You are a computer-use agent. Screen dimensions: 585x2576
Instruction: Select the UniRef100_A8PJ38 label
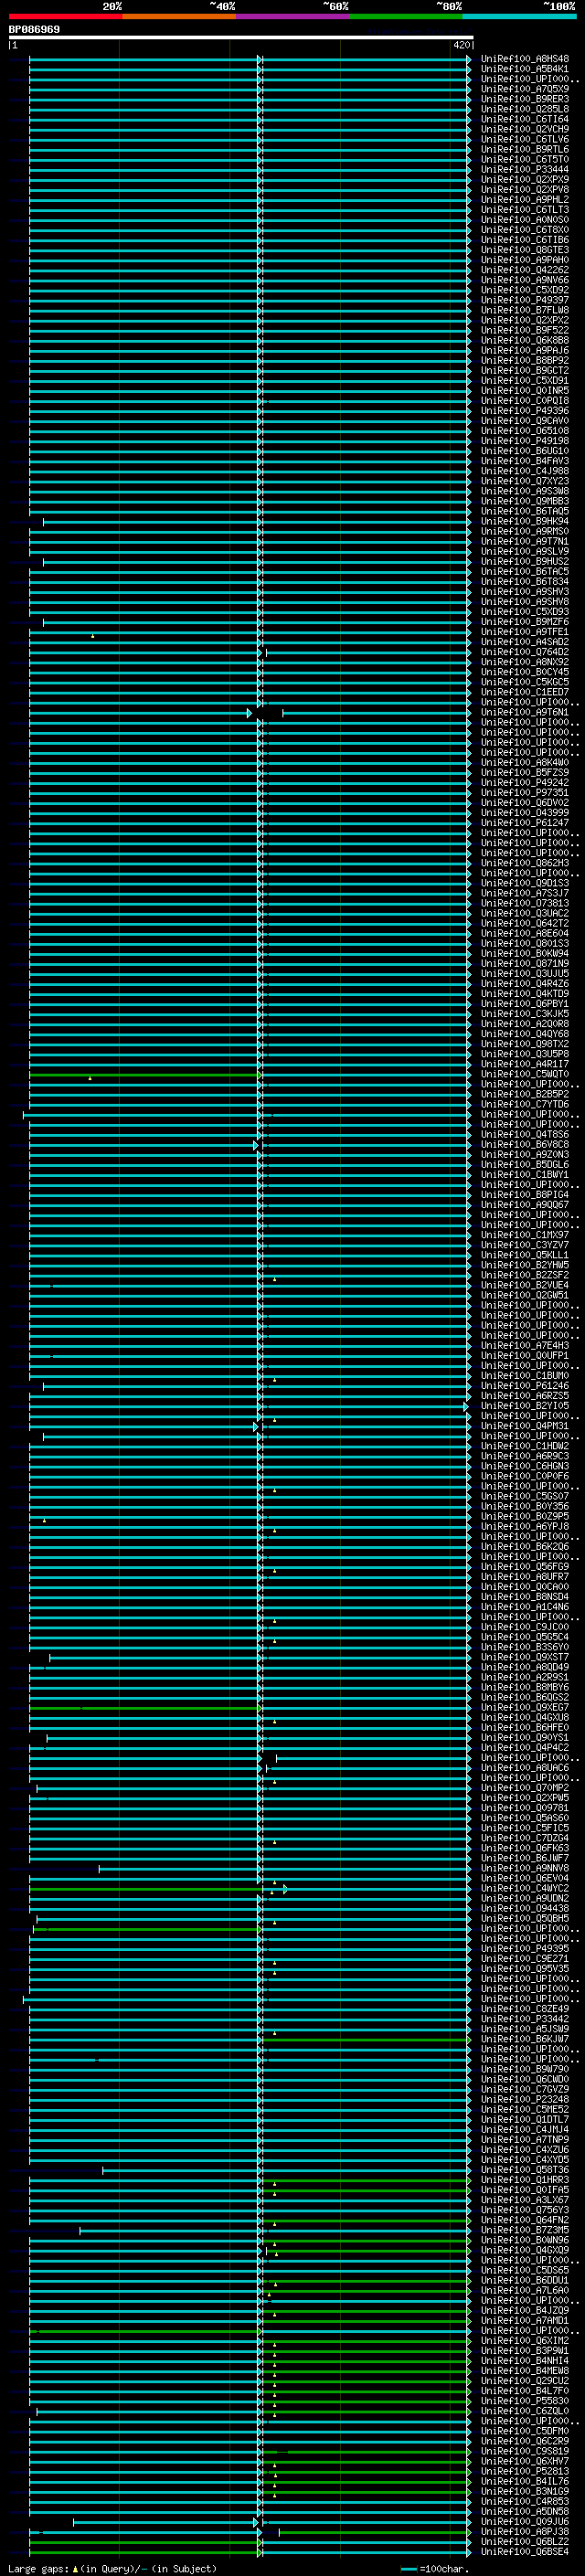coord(525,2532)
